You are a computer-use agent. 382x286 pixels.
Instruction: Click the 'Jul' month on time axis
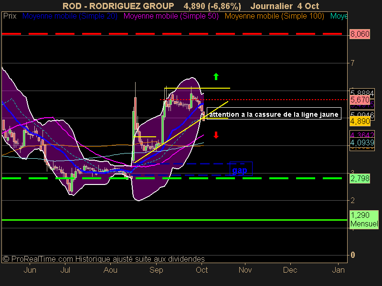pyautogui.click(x=65, y=270)
